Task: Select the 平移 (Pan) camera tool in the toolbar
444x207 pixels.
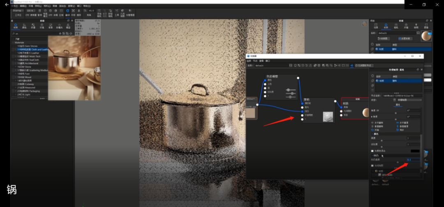Action: tap(73, 12)
